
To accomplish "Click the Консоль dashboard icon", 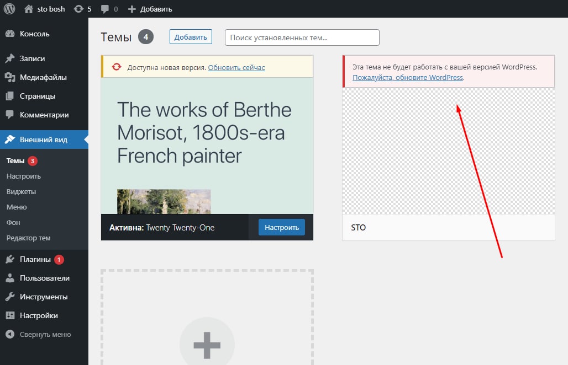I will coord(10,34).
